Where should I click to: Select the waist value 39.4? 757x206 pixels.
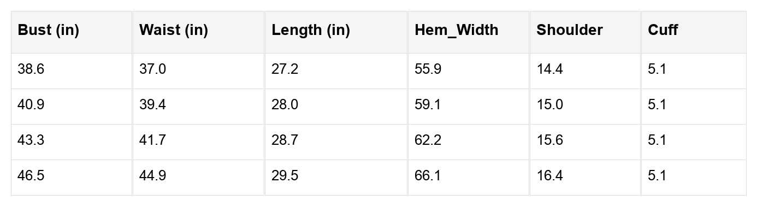pyautogui.click(x=152, y=105)
